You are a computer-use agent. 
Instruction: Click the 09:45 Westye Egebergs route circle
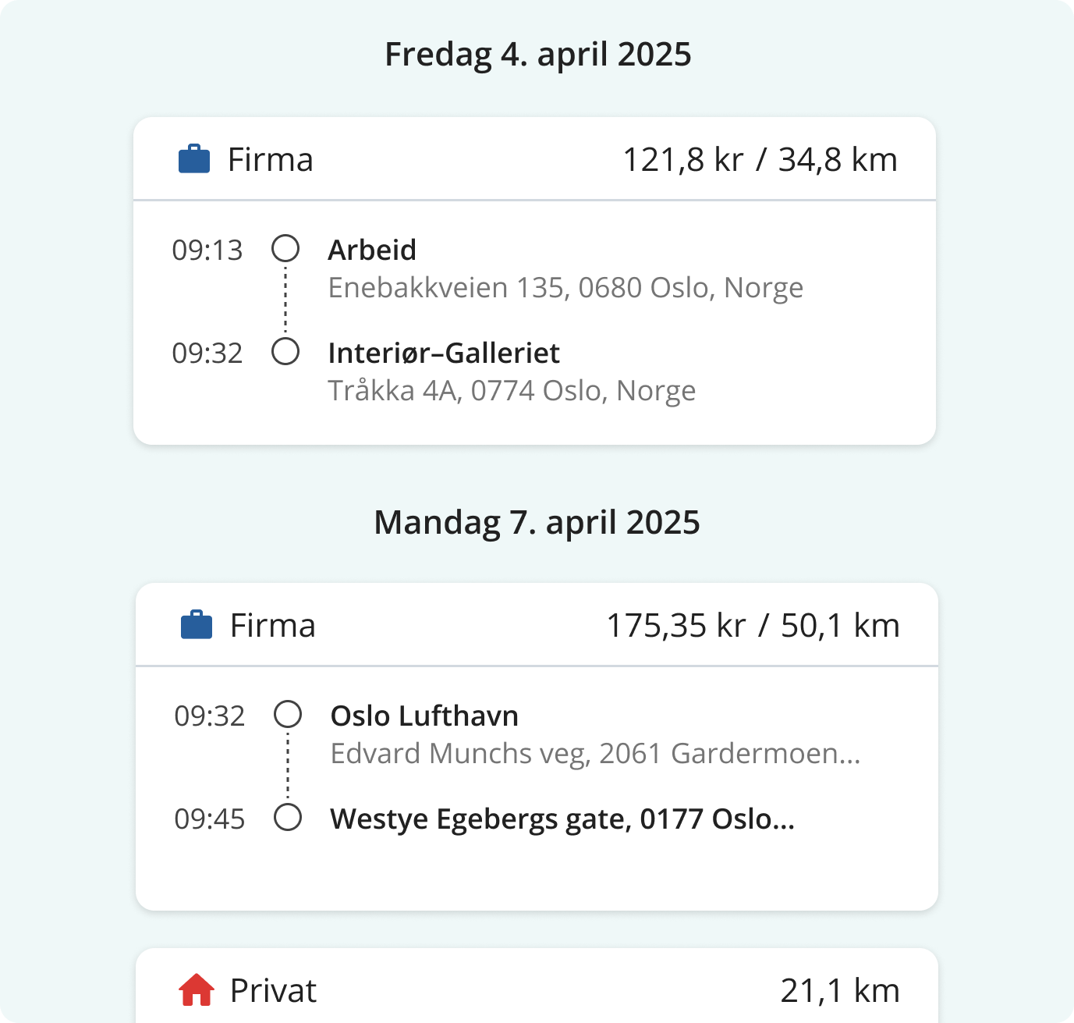click(x=288, y=818)
